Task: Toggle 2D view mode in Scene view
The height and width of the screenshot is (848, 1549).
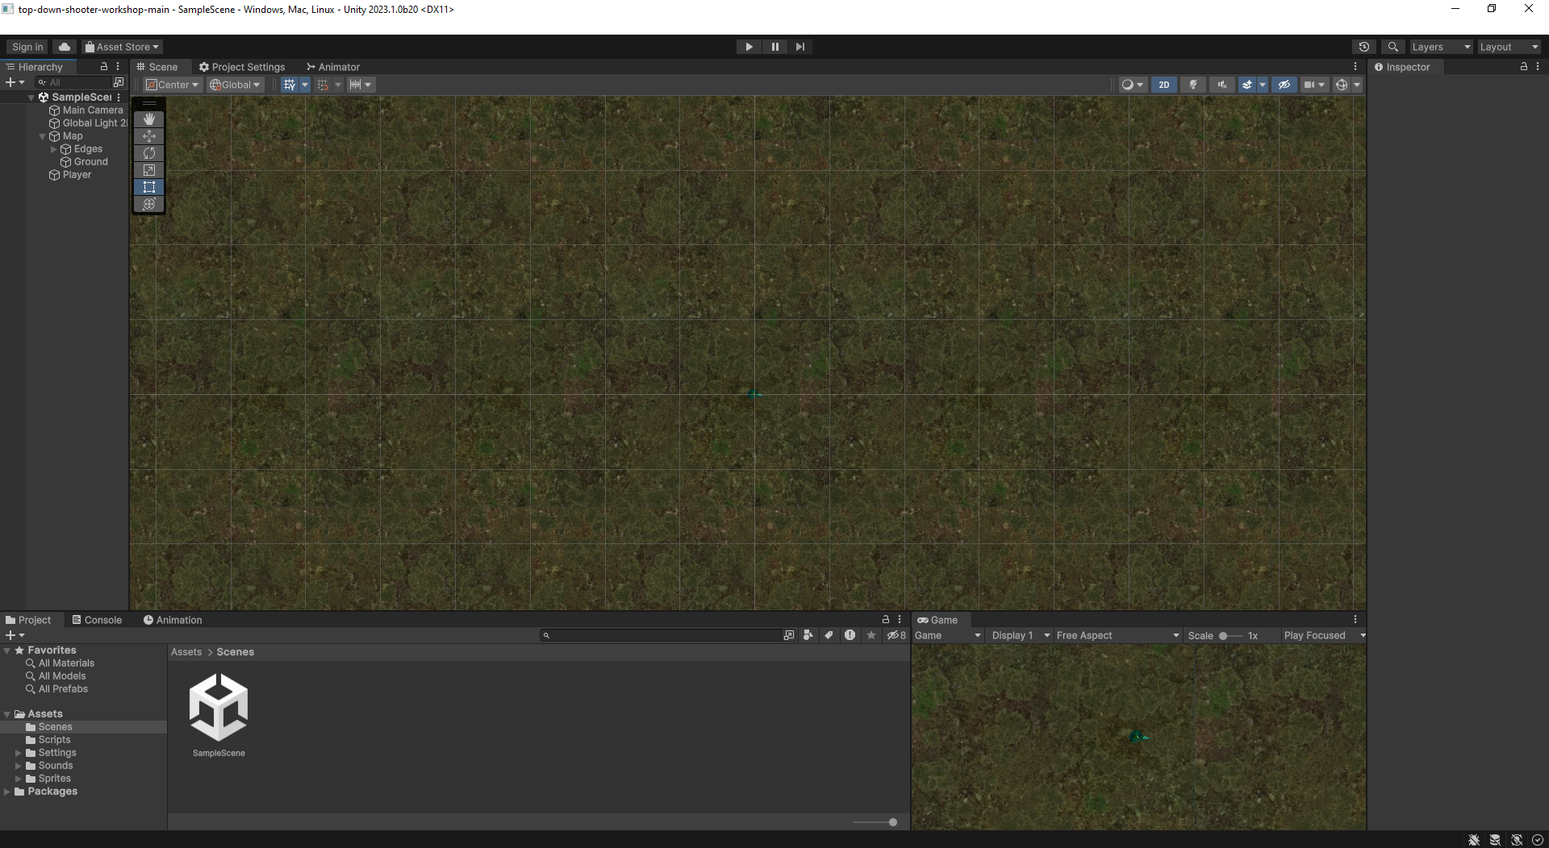Action: pyautogui.click(x=1164, y=84)
